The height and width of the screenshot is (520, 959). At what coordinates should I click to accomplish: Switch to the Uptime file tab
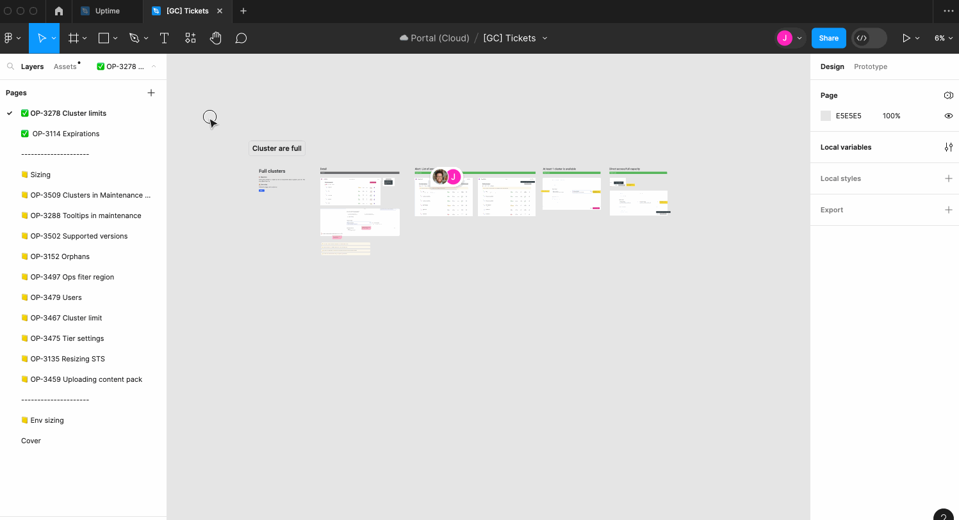point(107,11)
